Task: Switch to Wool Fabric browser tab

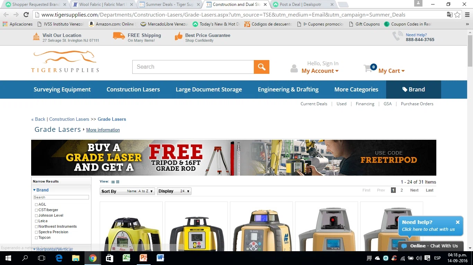Action: click(x=104, y=4)
